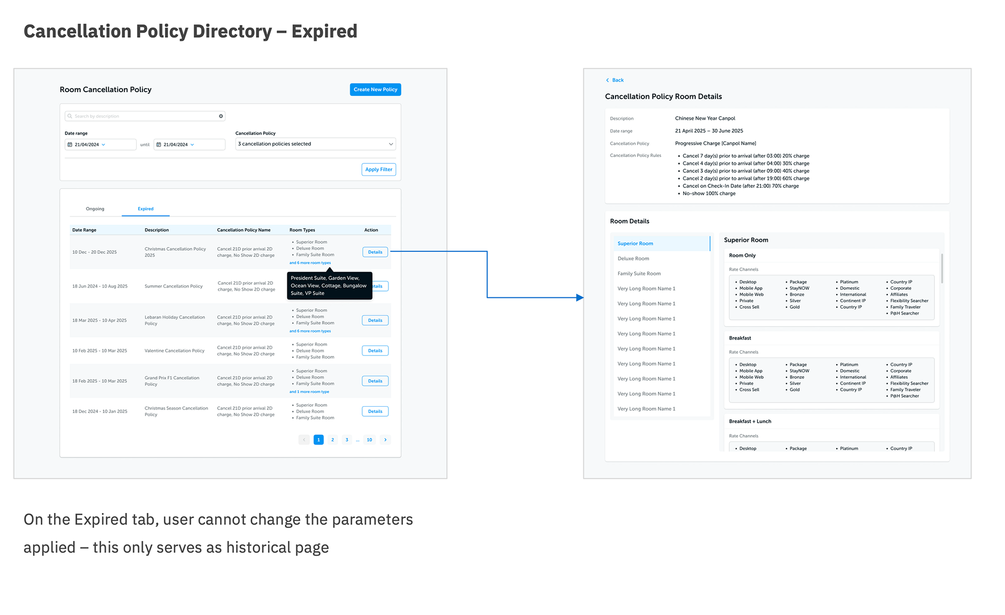Expand the Cancellation Policy selector

pos(390,144)
